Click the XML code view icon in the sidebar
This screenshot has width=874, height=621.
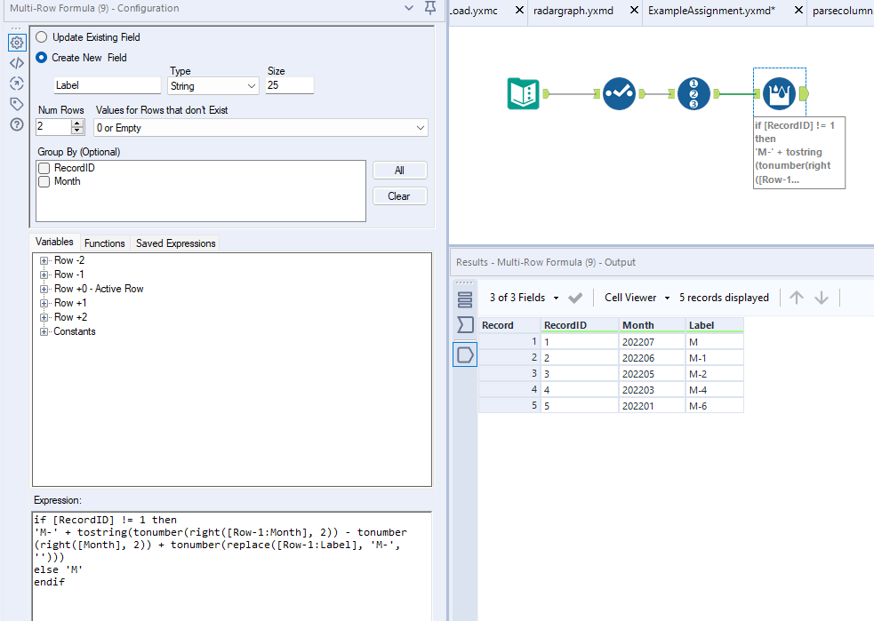[x=16, y=62]
